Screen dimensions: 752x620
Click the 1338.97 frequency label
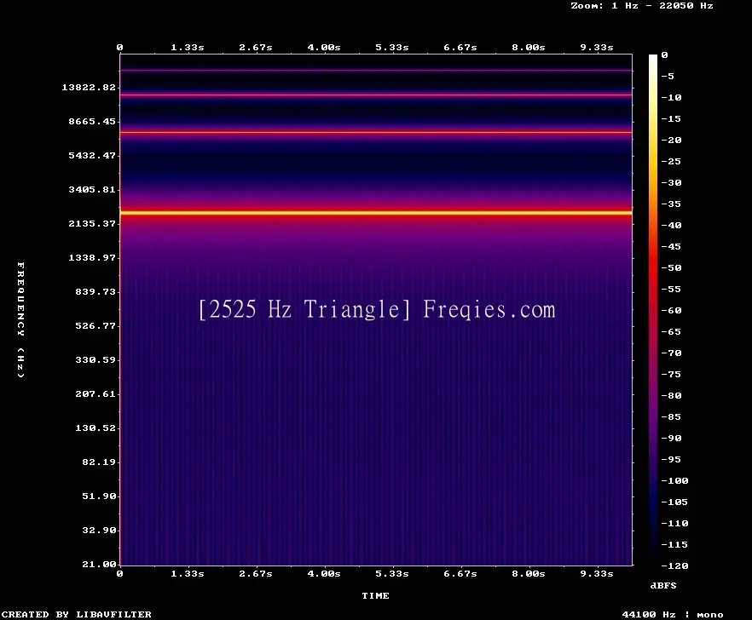[x=92, y=257]
